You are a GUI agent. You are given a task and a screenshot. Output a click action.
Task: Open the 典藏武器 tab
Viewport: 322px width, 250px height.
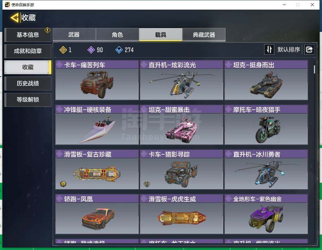pyautogui.click(x=204, y=35)
